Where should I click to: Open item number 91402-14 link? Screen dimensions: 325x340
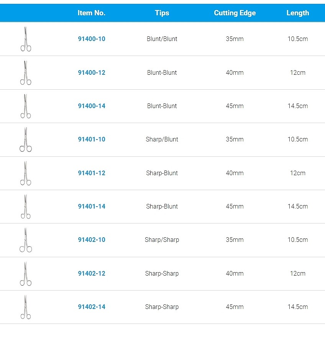(92, 307)
